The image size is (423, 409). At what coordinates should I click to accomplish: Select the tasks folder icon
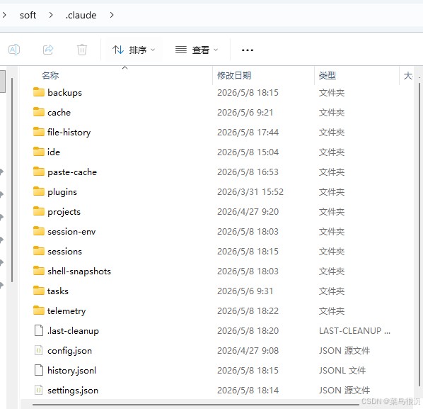pos(39,291)
